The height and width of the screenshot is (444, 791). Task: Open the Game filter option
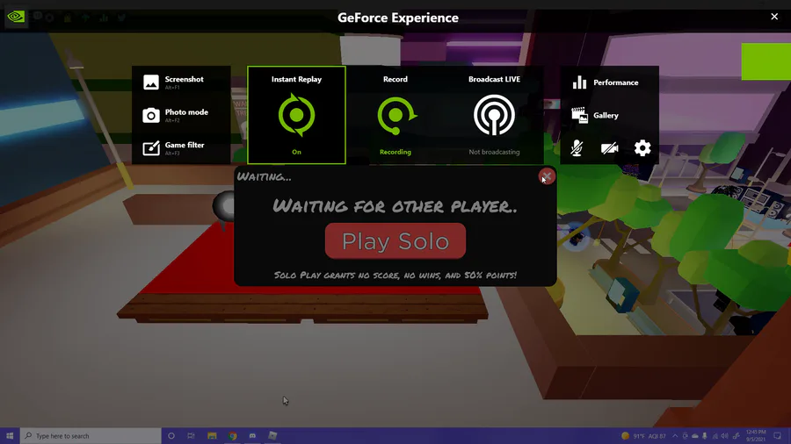tap(174, 148)
